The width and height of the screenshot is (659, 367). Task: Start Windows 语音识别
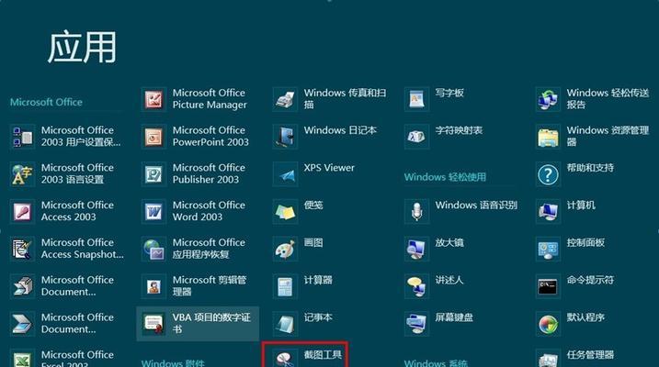(460, 211)
